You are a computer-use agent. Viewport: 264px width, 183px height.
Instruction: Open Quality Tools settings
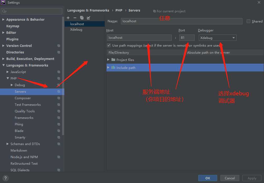pos(24,111)
